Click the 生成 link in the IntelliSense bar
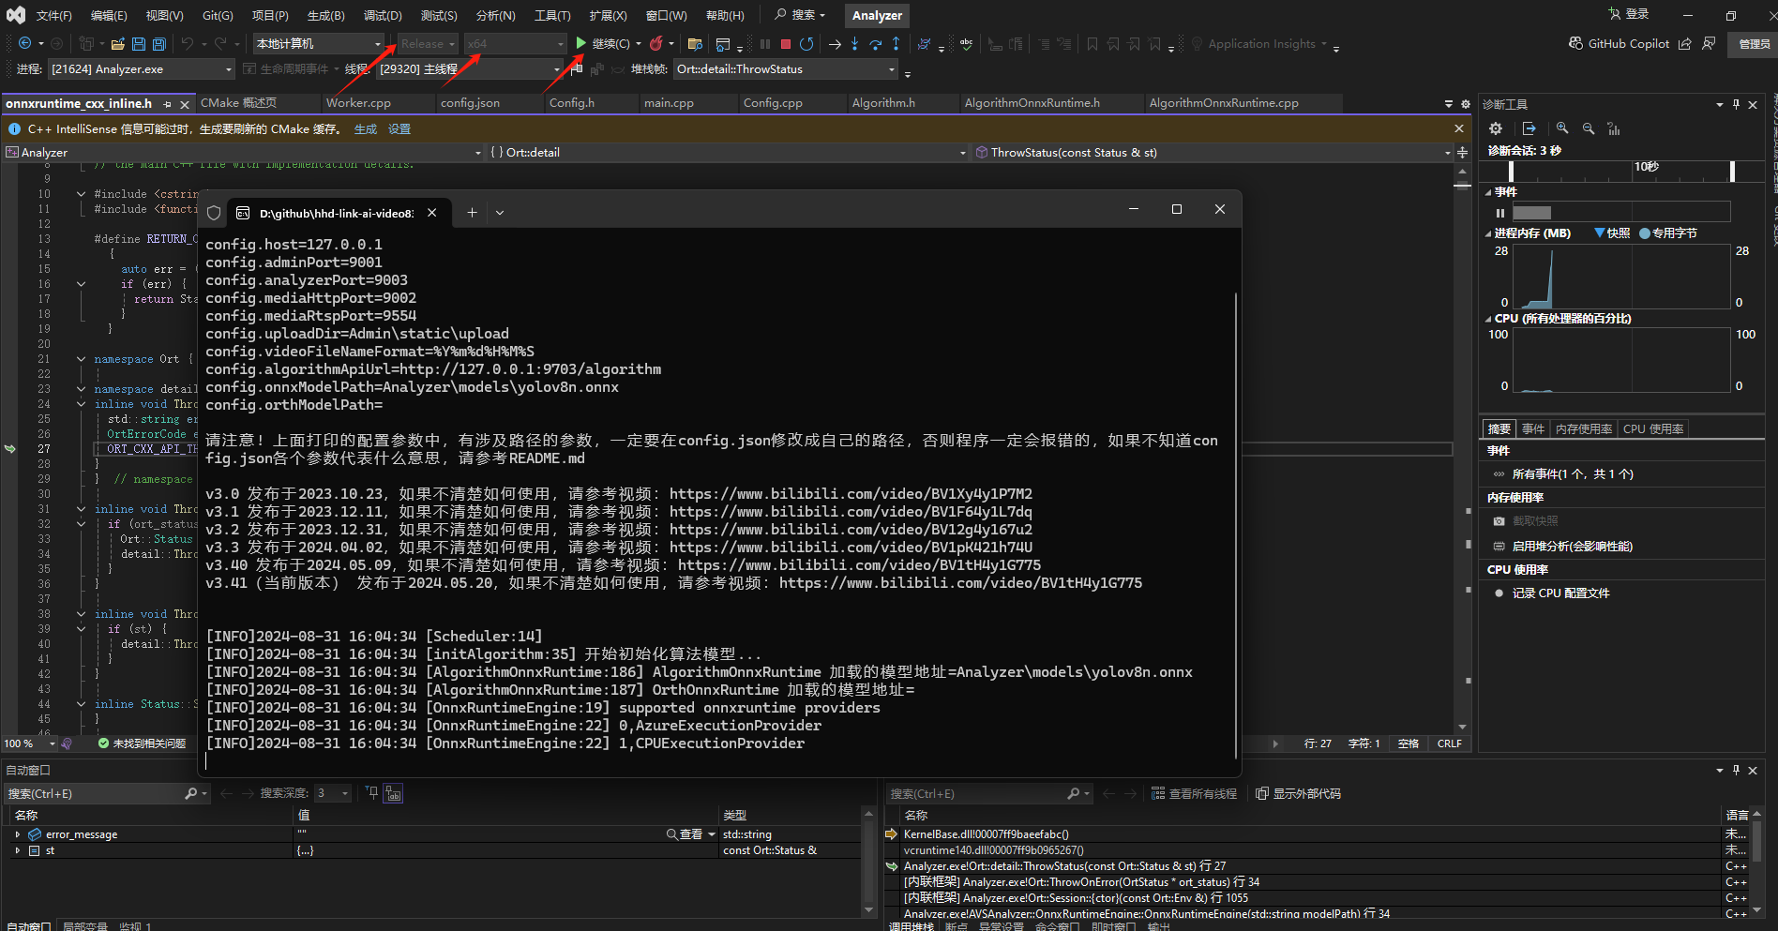 point(365,128)
